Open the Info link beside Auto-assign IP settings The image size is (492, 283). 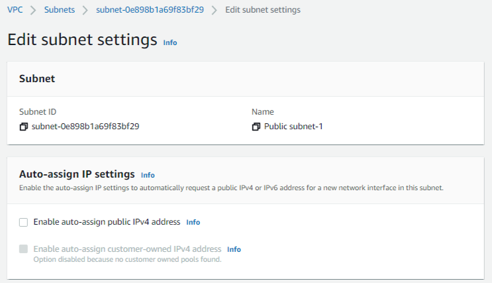148,175
